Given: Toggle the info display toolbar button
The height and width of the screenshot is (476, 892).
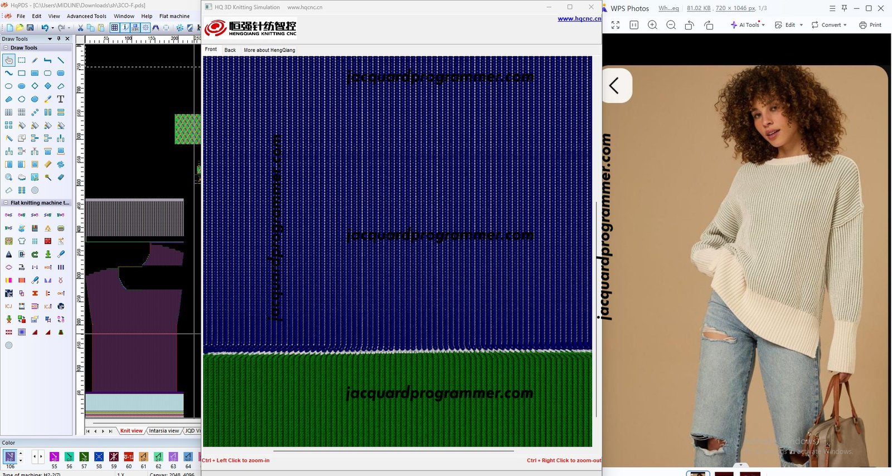Looking at the screenshot, I should coord(125,28).
